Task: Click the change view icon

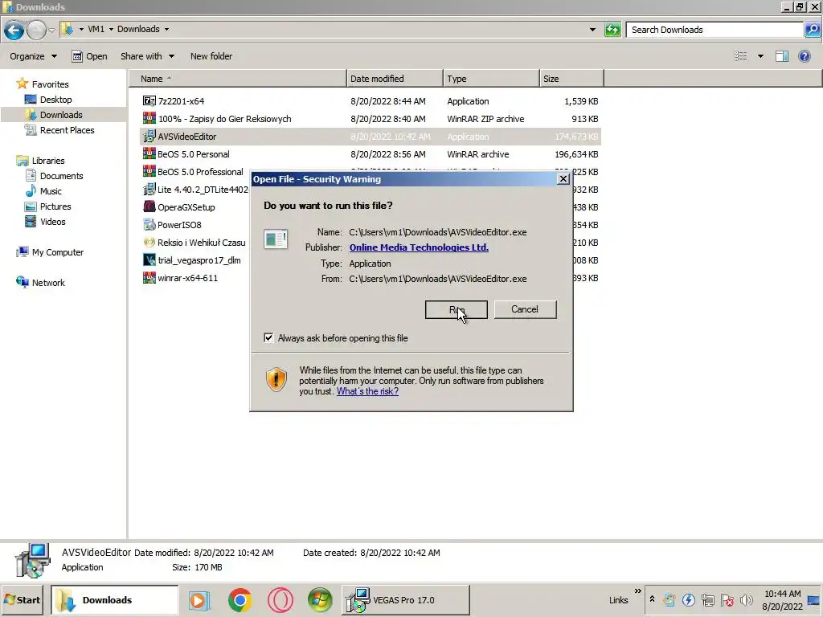Action: tap(740, 56)
